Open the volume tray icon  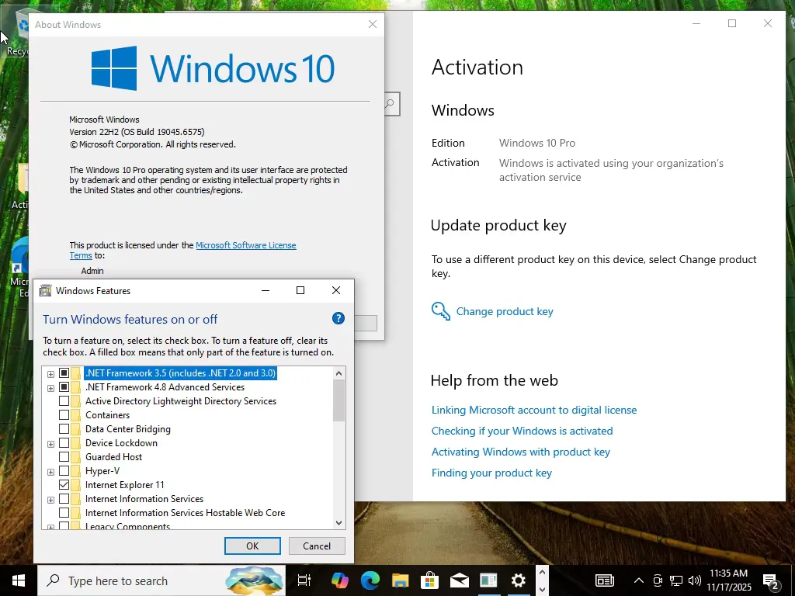695,580
